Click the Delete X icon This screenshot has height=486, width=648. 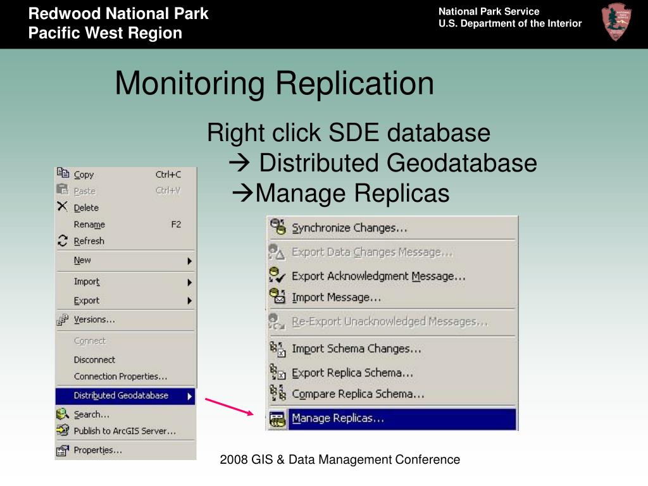(62, 206)
